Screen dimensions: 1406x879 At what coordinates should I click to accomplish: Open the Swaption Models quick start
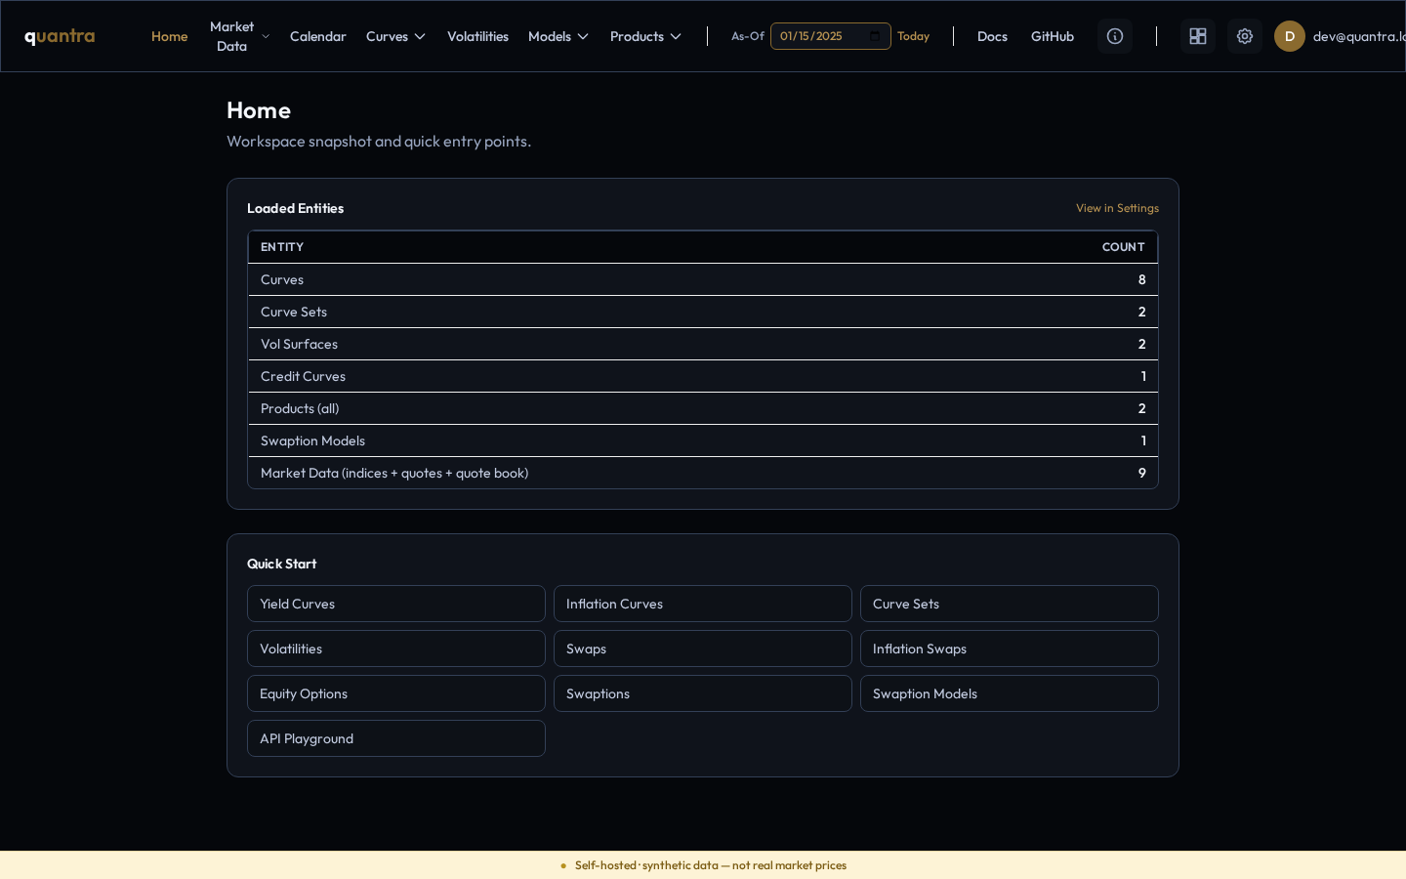tap(1010, 693)
